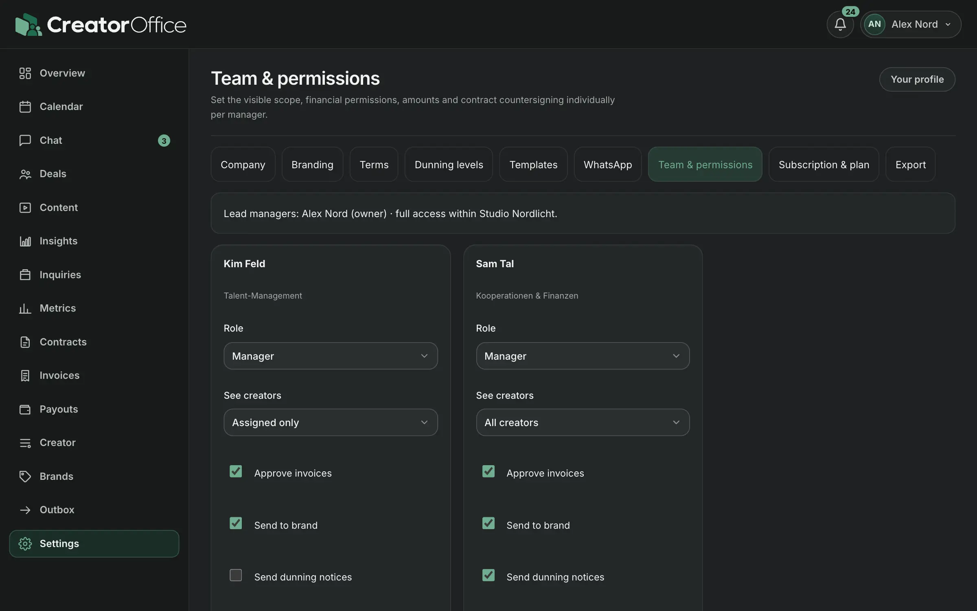This screenshot has width=977, height=611.
Task: Uncheck Send to brand for Kim Feld
Action: coord(236,523)
